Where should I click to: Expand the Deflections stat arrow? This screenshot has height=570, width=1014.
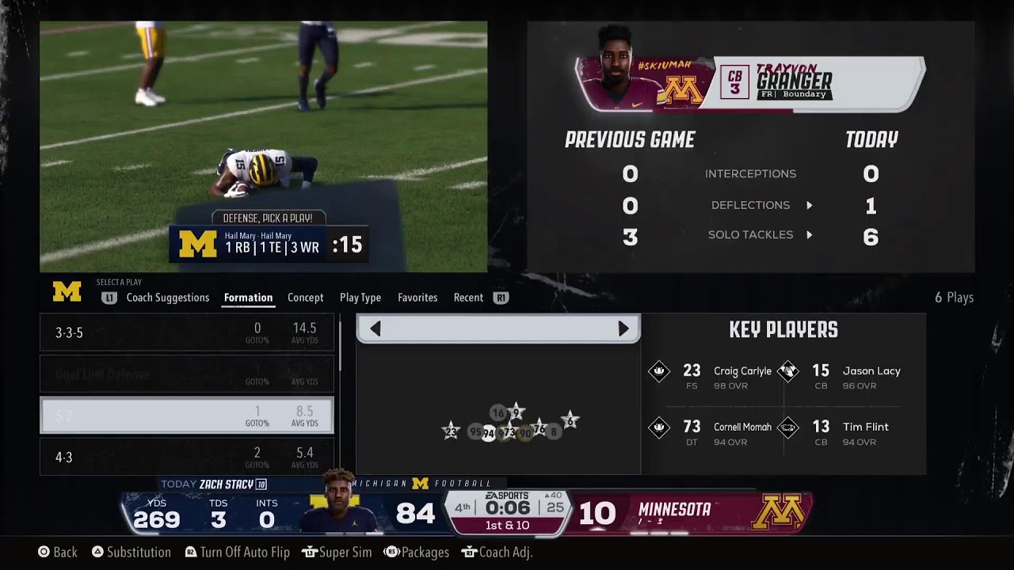(809, 206)
